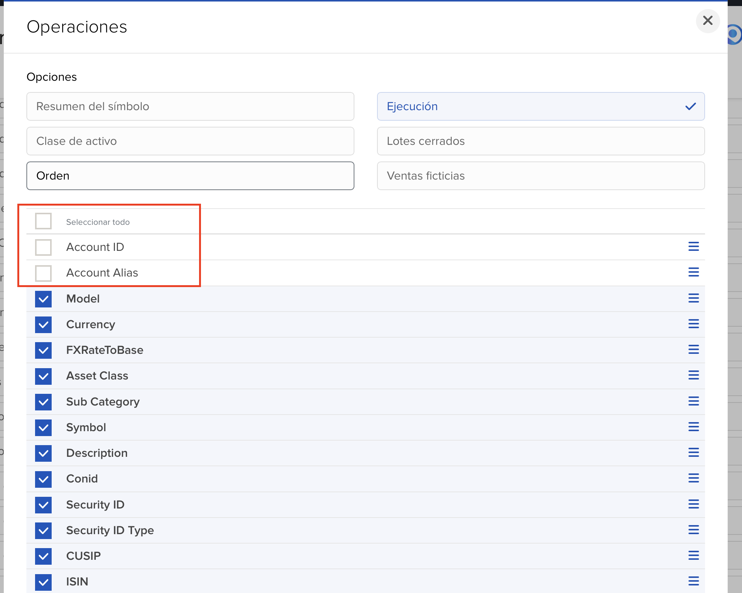Toggle off the Conid column
The height and width of the screenshot is (593, 742).
pos(43,479)
